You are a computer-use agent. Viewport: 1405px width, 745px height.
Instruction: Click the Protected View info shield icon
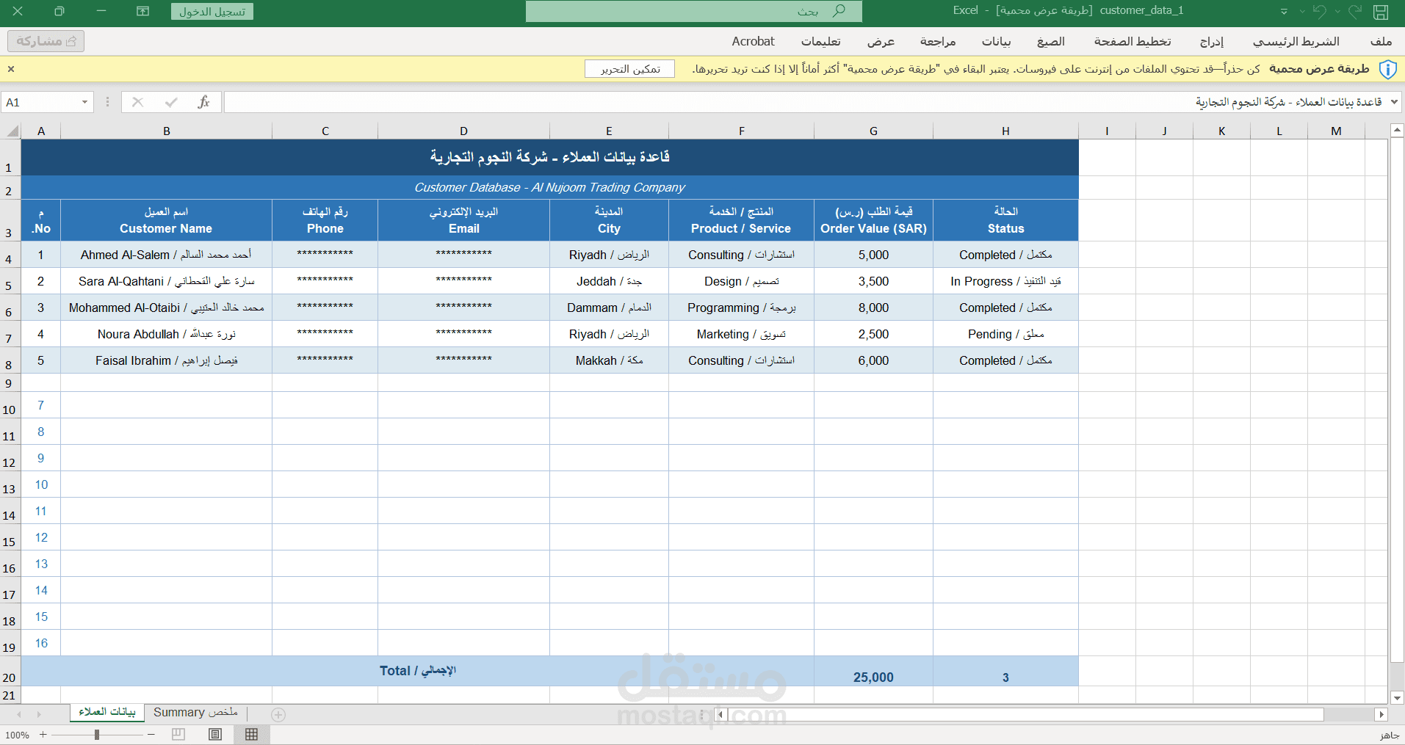coord(1387,69)
